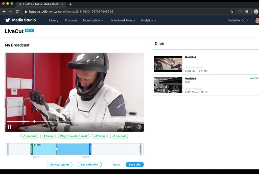
Task: Click the extension icon beside the bookmark star
Action: point(240,12)
